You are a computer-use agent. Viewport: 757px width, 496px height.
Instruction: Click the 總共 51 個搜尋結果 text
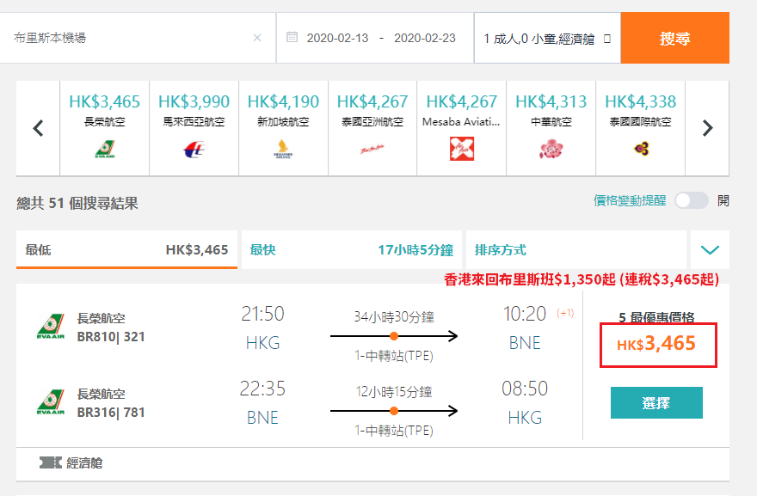click(77, 203)
